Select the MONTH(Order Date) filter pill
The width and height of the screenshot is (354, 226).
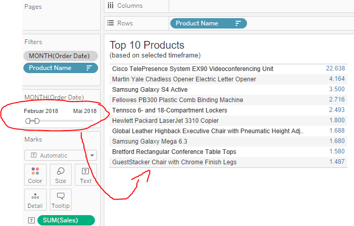coord(60,56)
